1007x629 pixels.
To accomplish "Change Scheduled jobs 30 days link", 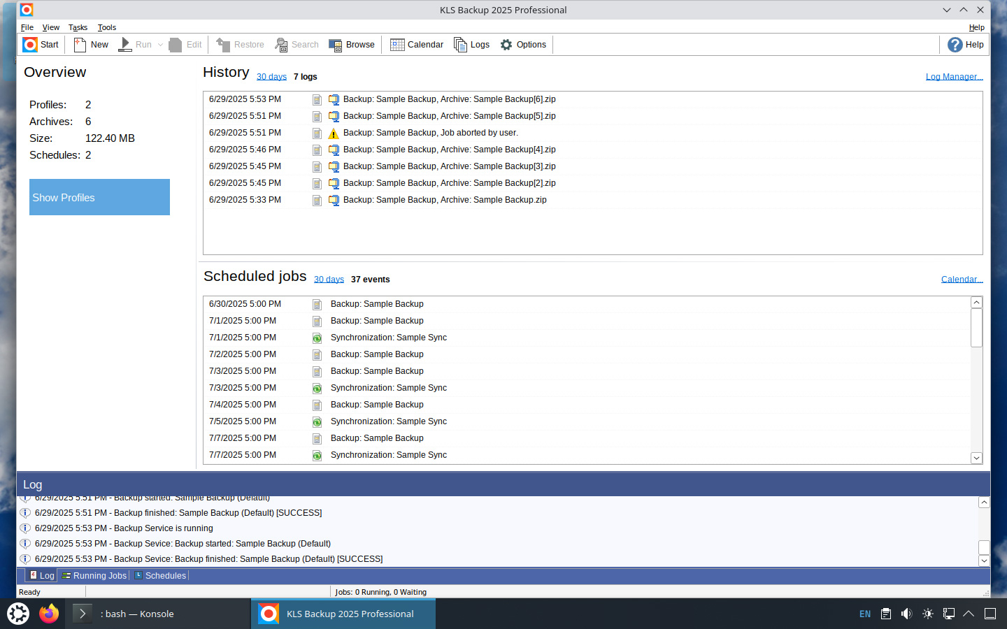I will click(329, 280).
